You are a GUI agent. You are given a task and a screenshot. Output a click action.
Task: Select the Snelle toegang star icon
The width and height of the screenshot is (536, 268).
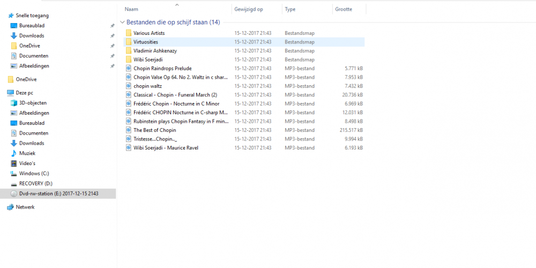11,16
